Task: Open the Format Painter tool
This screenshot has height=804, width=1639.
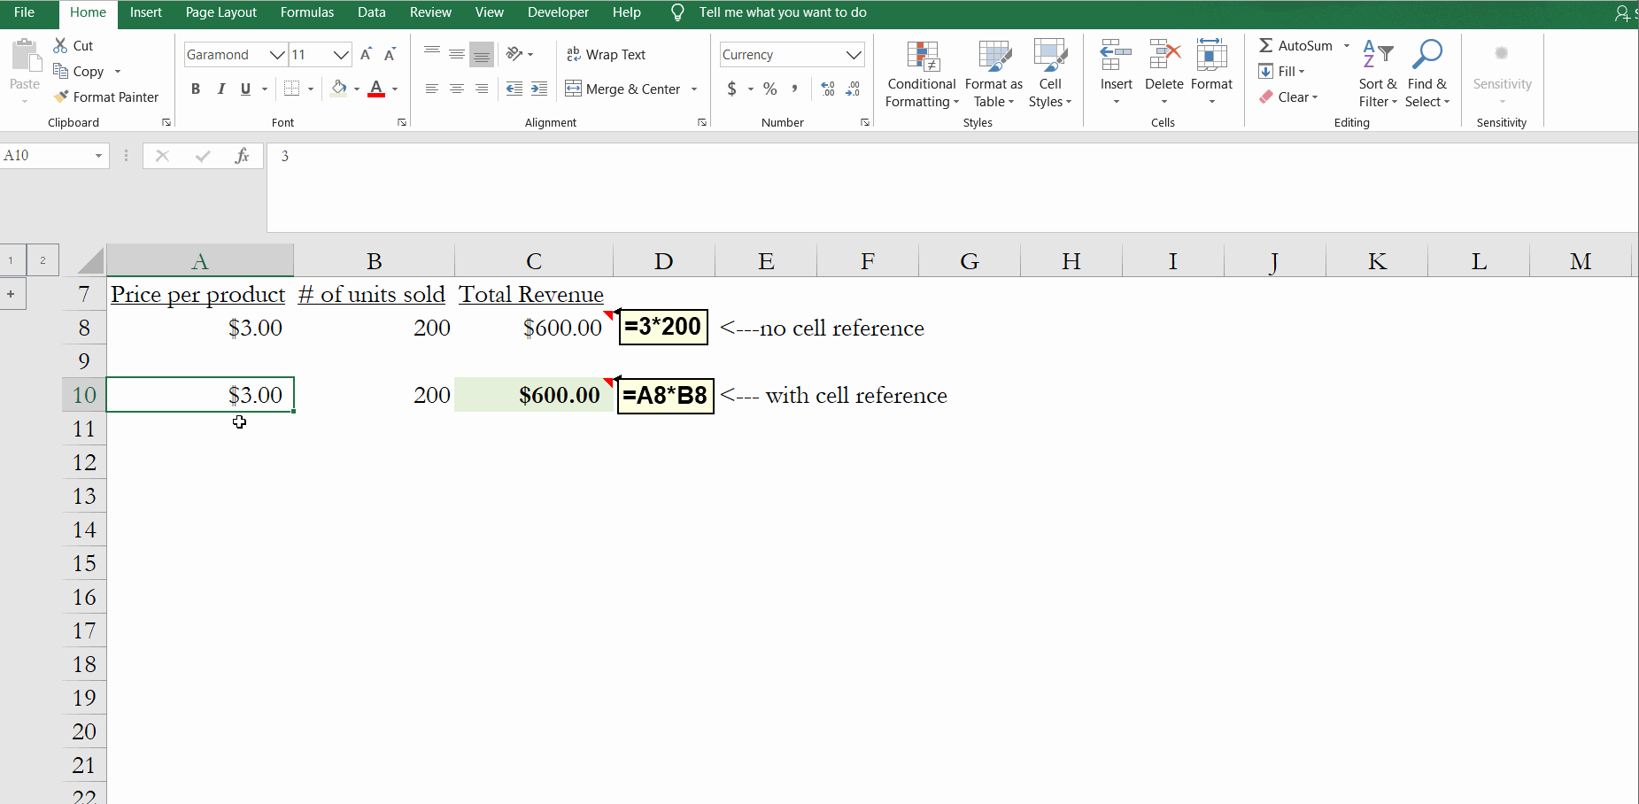Action: 106,97
